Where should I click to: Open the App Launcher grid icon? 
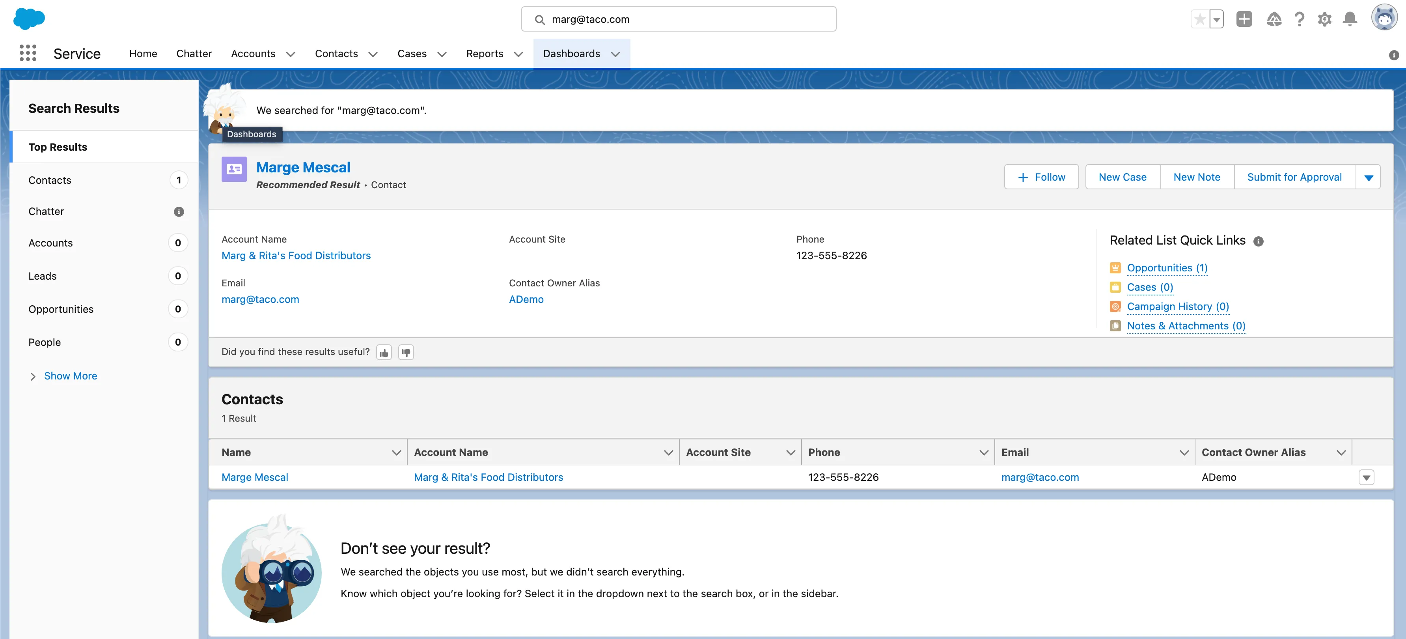pyautogui.click(x=28, y=53)
